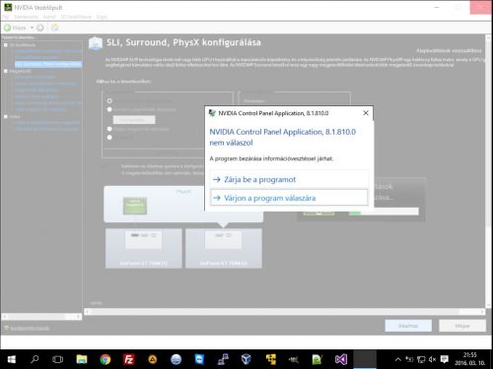
Task: Click the green Back arrow in the toolbar
Action: coord(8,28)
